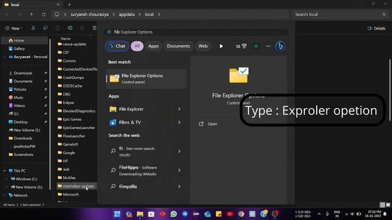Open YouTube icon on the taskbar
The width and height of the screenshot is (392, 220).
pos(230,214)
